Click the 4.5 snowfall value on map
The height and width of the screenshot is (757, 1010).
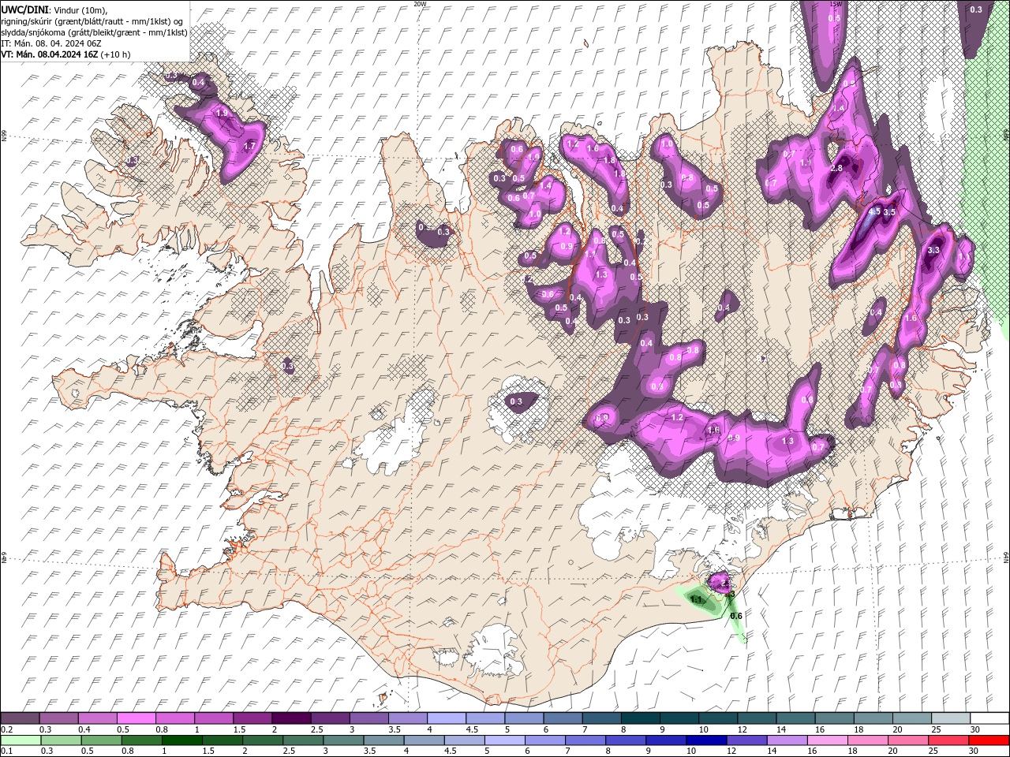point(874,211)
